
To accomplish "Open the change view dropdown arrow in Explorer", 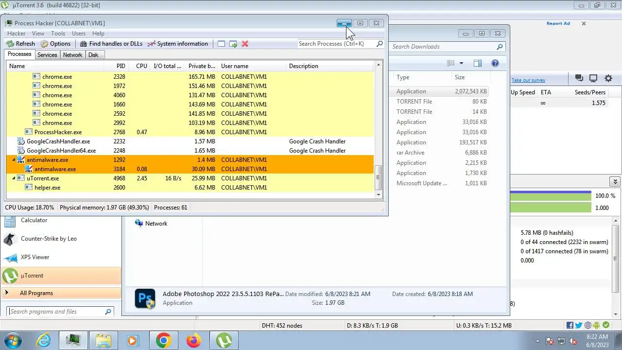I will coord(461,63).
